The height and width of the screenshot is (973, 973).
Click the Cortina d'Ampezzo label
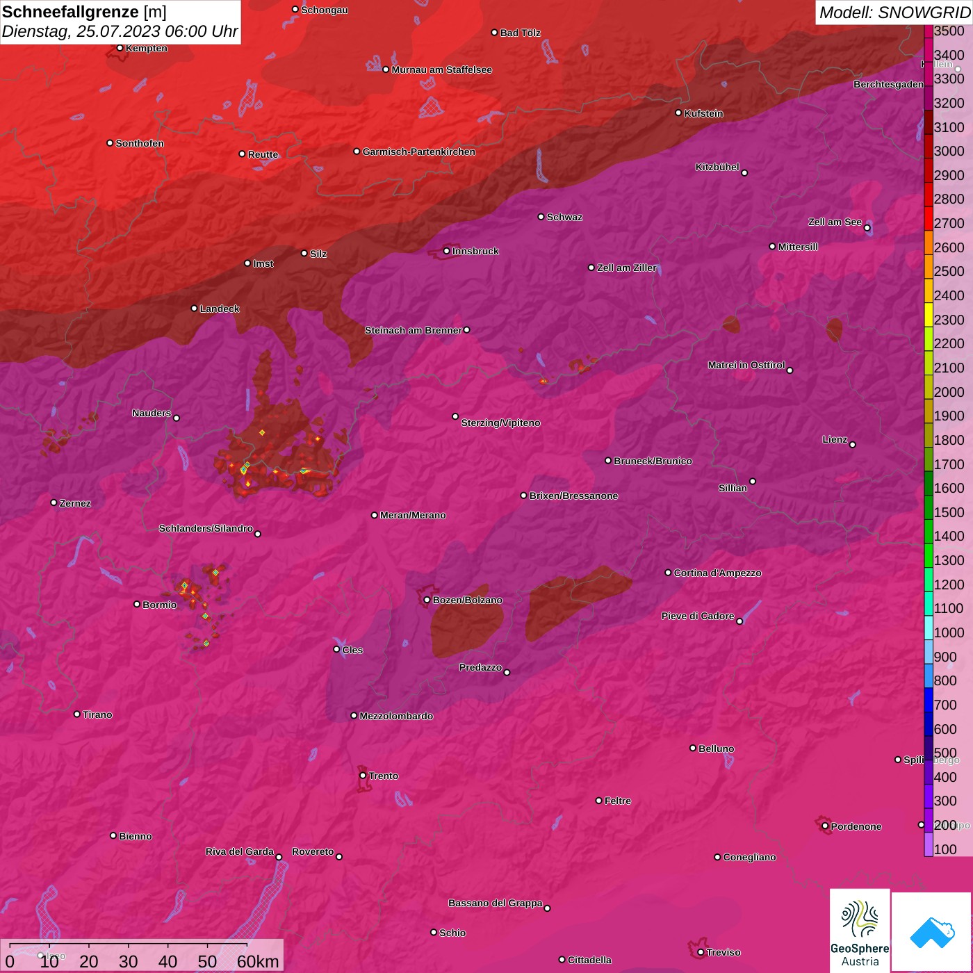[x=717, y=573]
